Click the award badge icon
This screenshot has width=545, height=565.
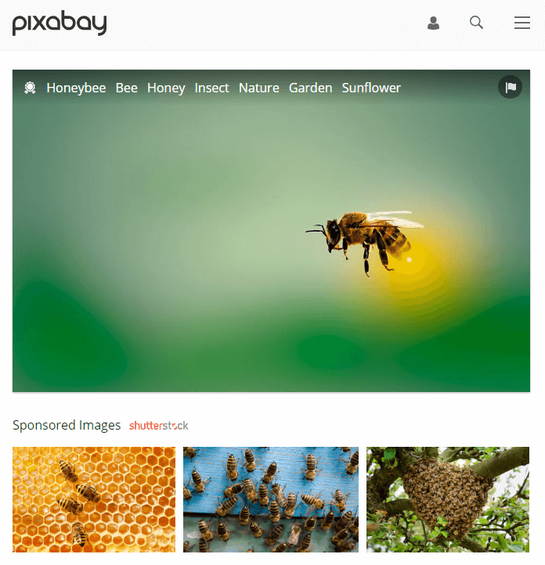tap(30, 88)
